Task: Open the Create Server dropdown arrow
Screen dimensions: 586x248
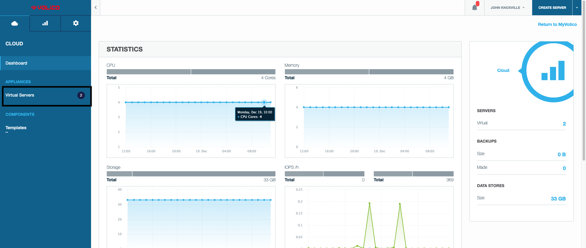Action: (x=577, y=8)
